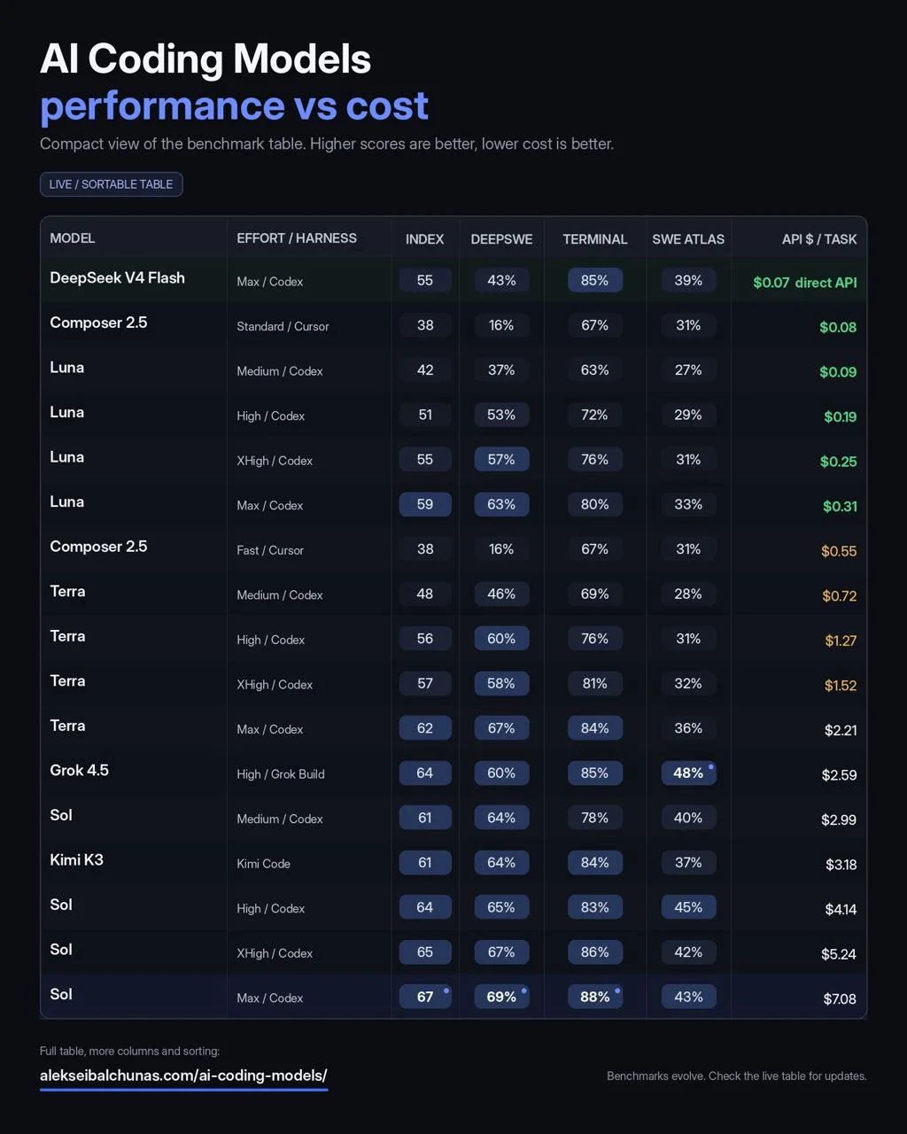Click the $0.09 cost value

838,372
